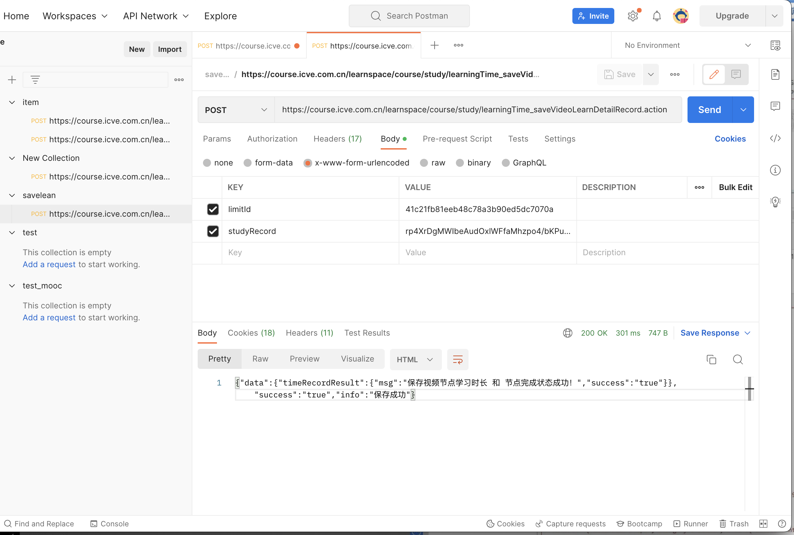Copy response body with the copy icon
794x535 pixels.
click(x=711, y=359)
